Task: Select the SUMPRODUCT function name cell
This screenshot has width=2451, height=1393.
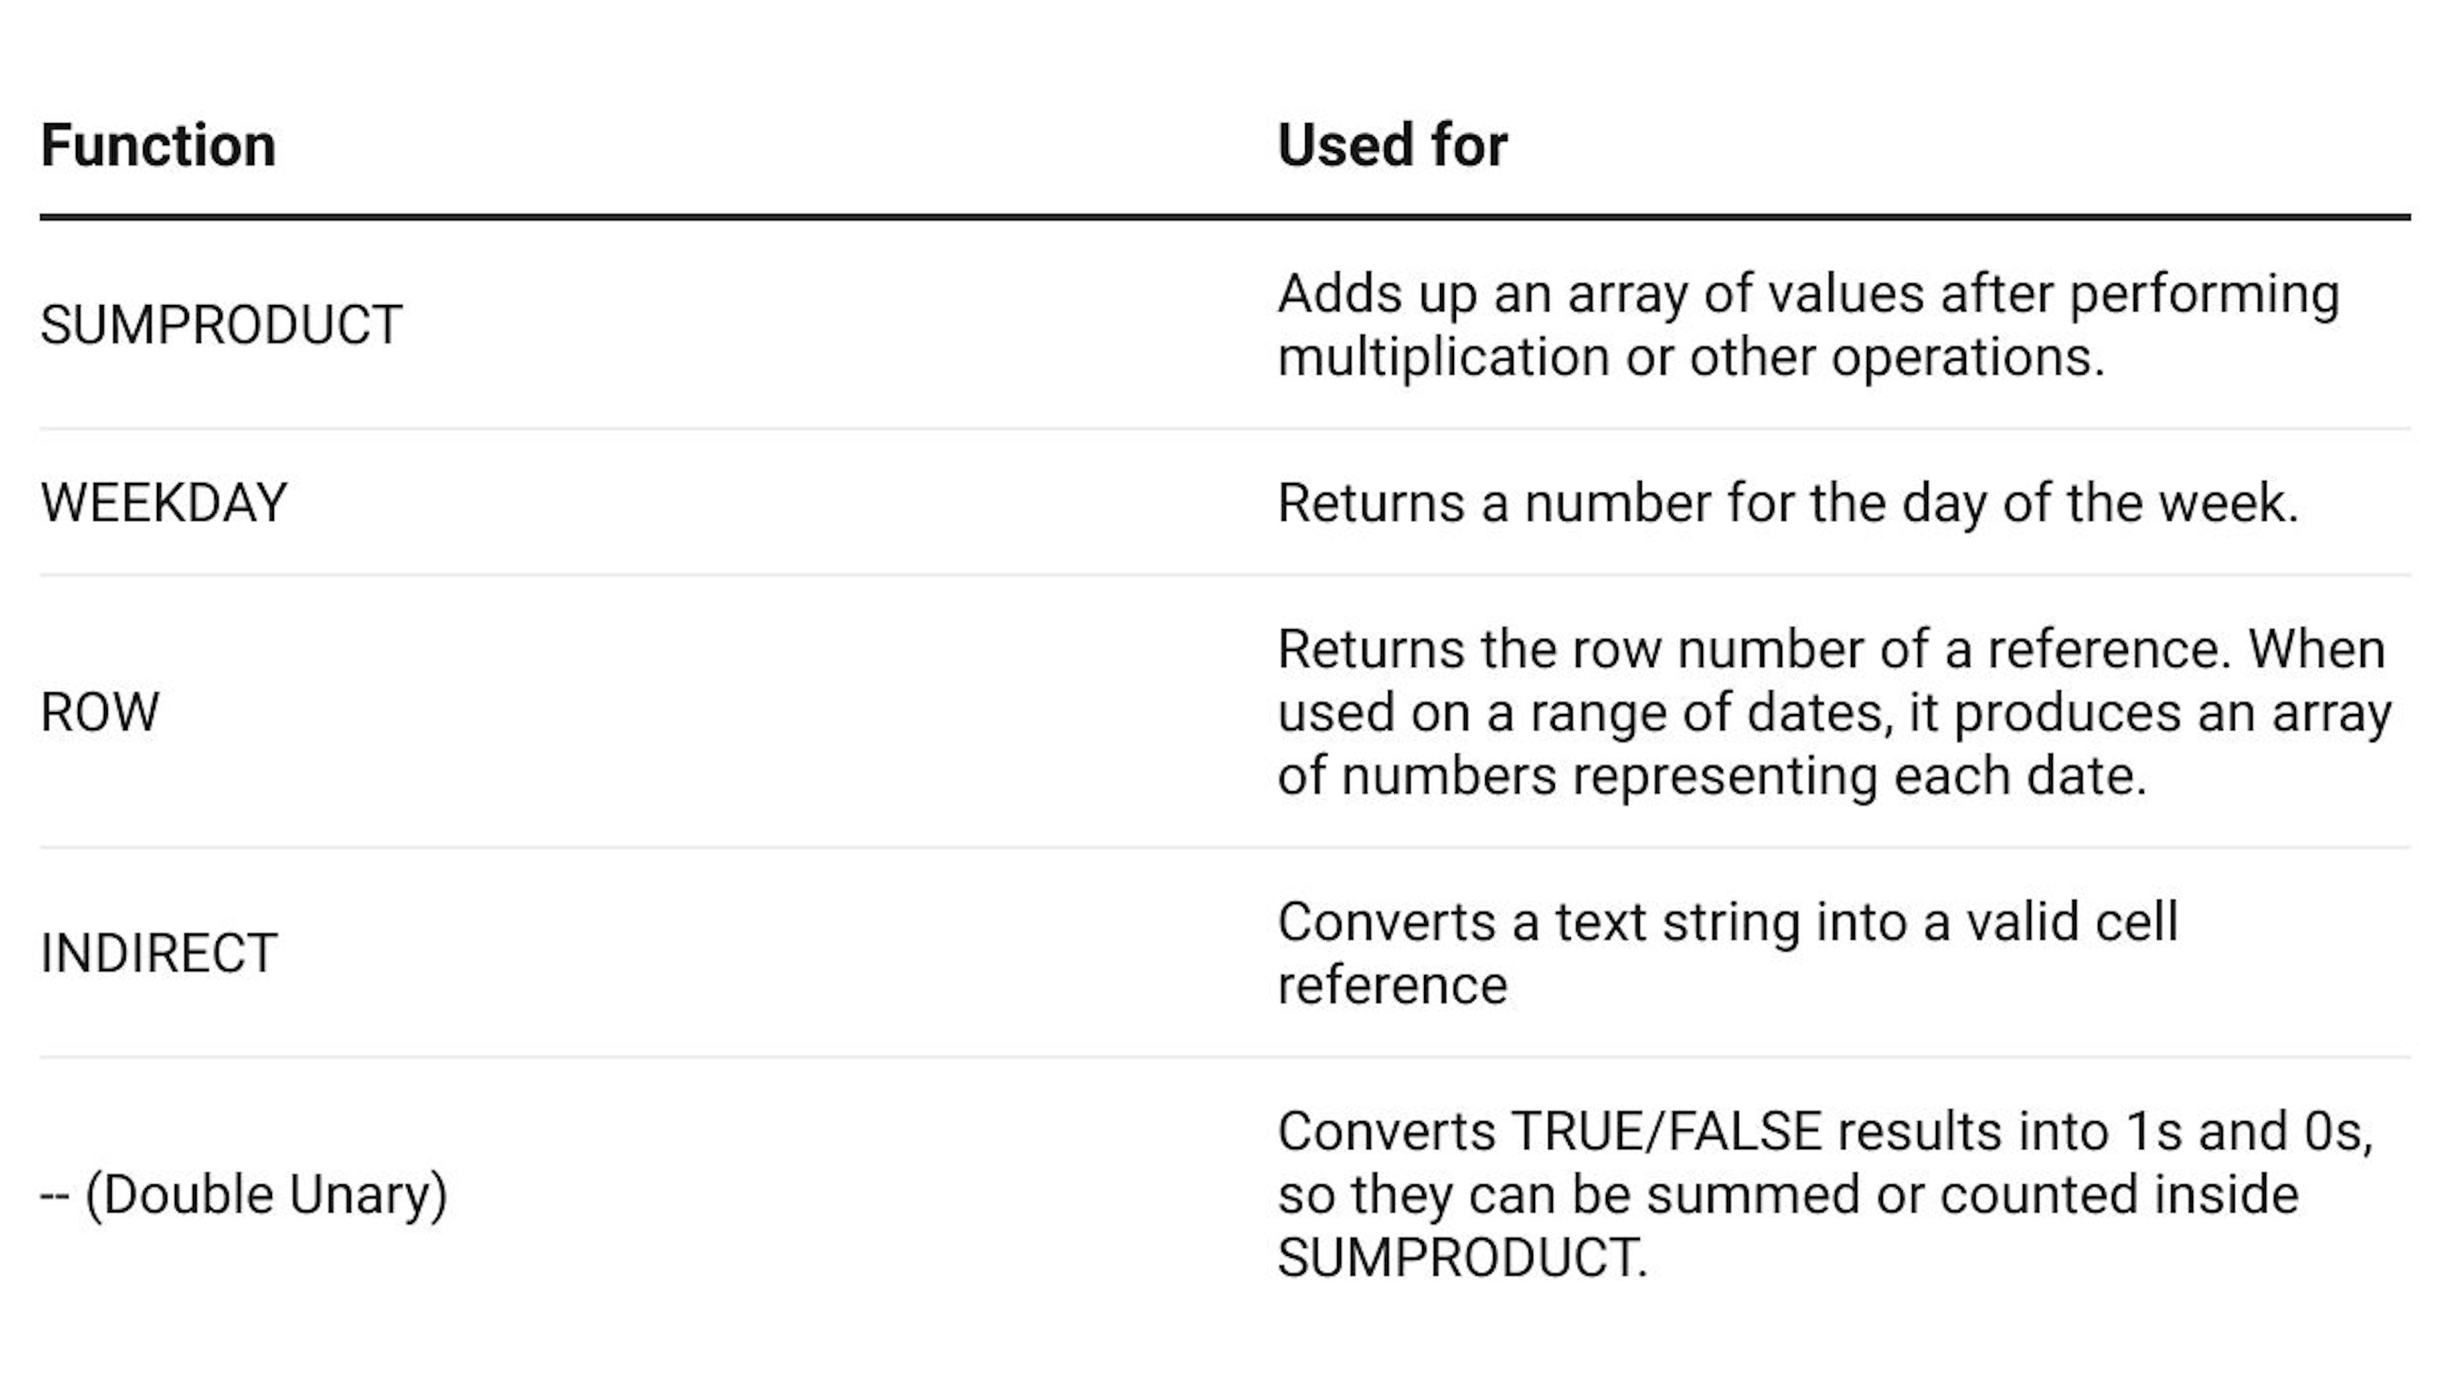Action: [x=221, y=324]
